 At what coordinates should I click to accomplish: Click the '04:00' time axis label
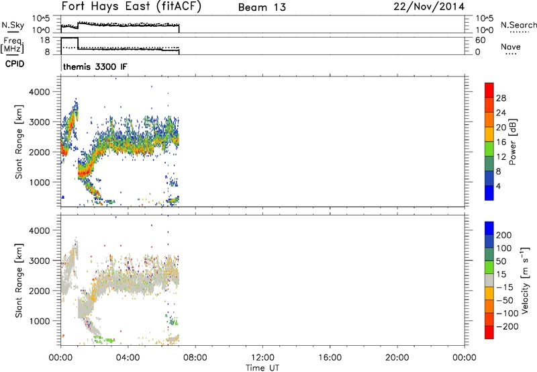click(128, 358)
